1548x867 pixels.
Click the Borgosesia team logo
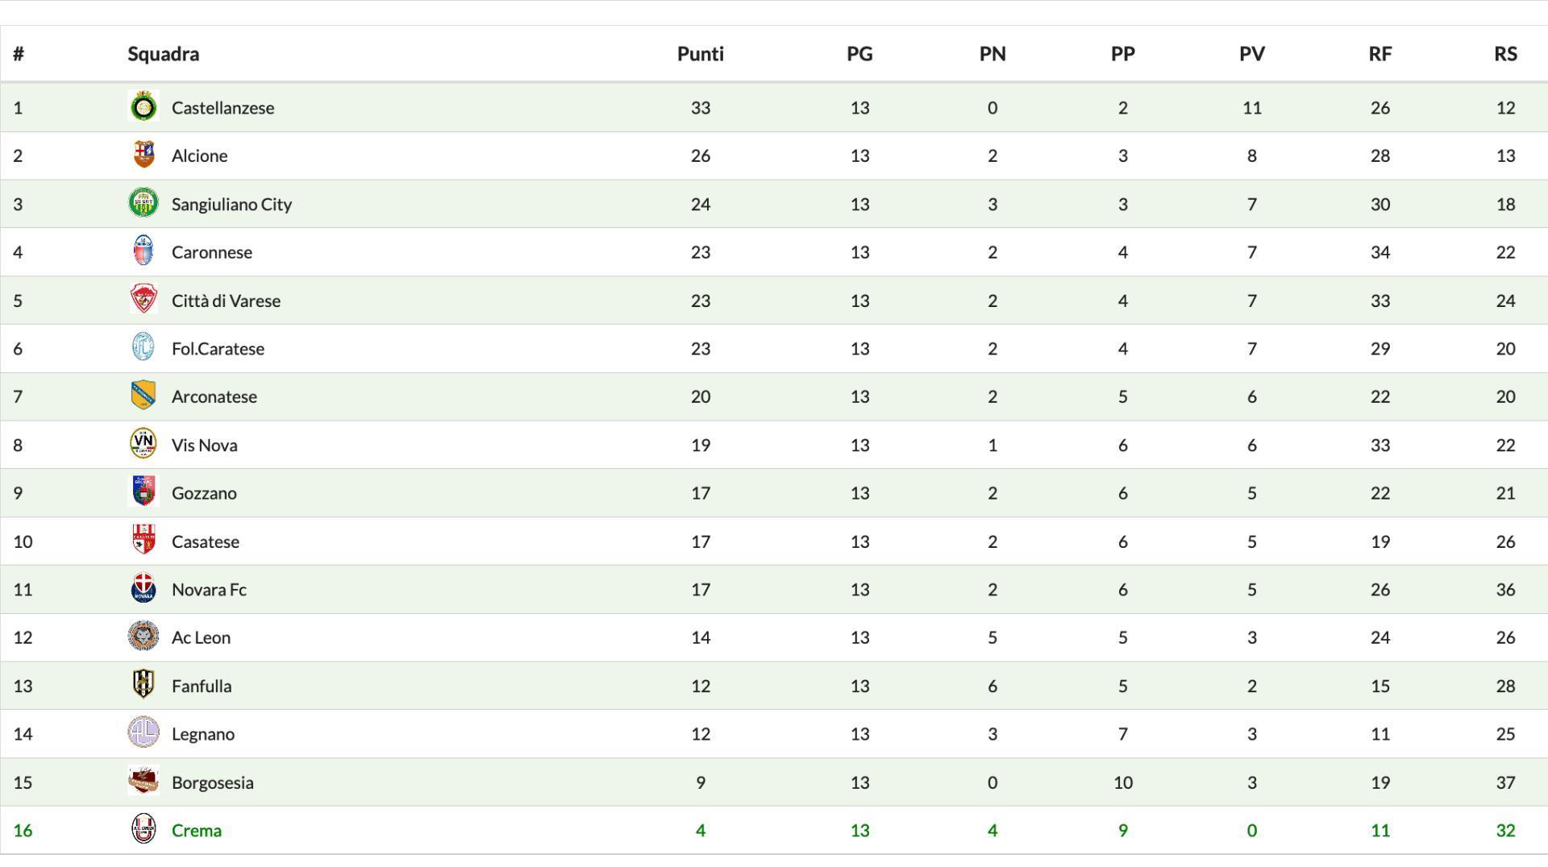coord(144,782)
